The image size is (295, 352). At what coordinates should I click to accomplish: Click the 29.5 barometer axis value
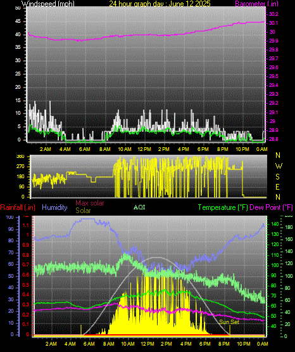(x=273, y=76)
